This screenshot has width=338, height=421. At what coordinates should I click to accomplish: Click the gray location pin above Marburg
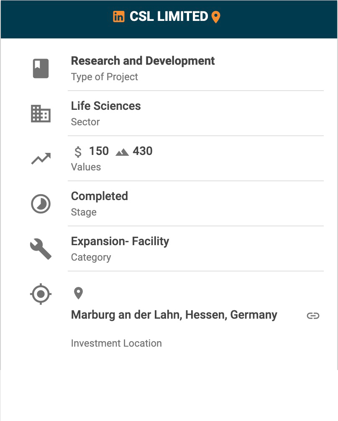click(x=78, y=293)
